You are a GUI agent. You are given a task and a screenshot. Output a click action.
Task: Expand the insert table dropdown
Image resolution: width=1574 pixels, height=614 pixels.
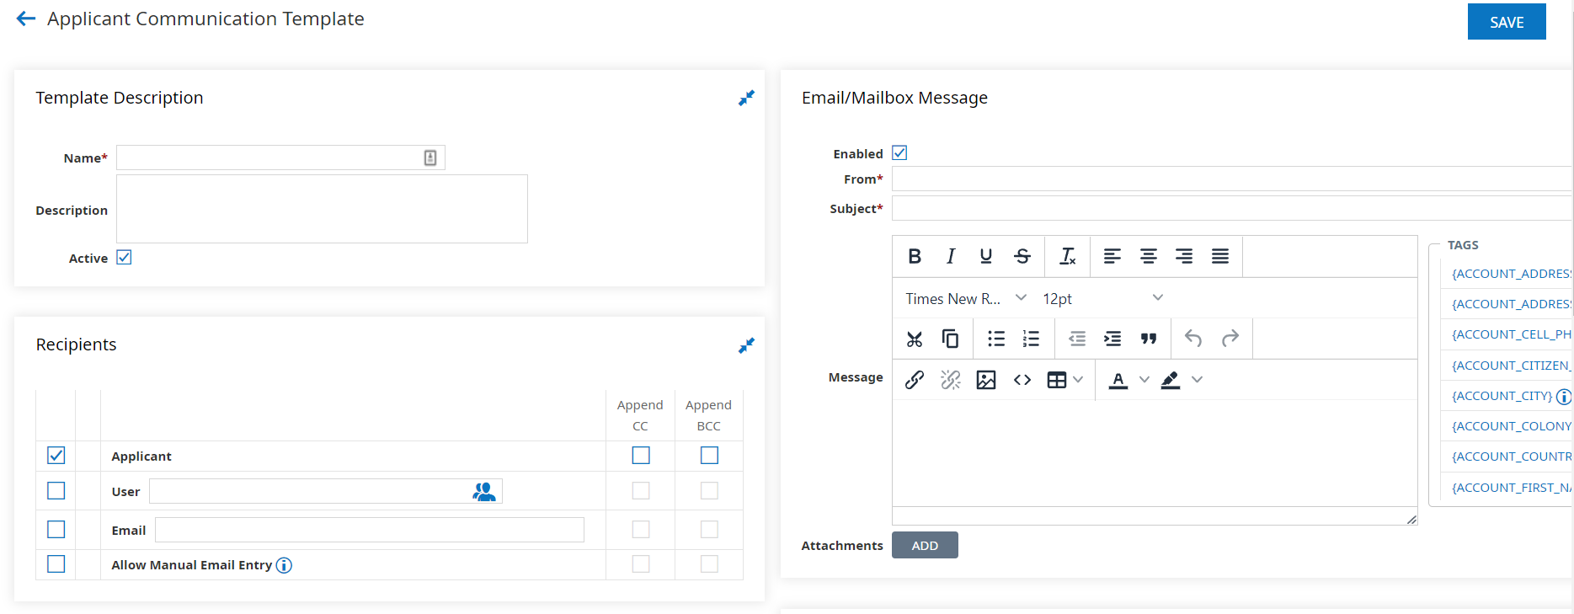tap(1078, 380)
